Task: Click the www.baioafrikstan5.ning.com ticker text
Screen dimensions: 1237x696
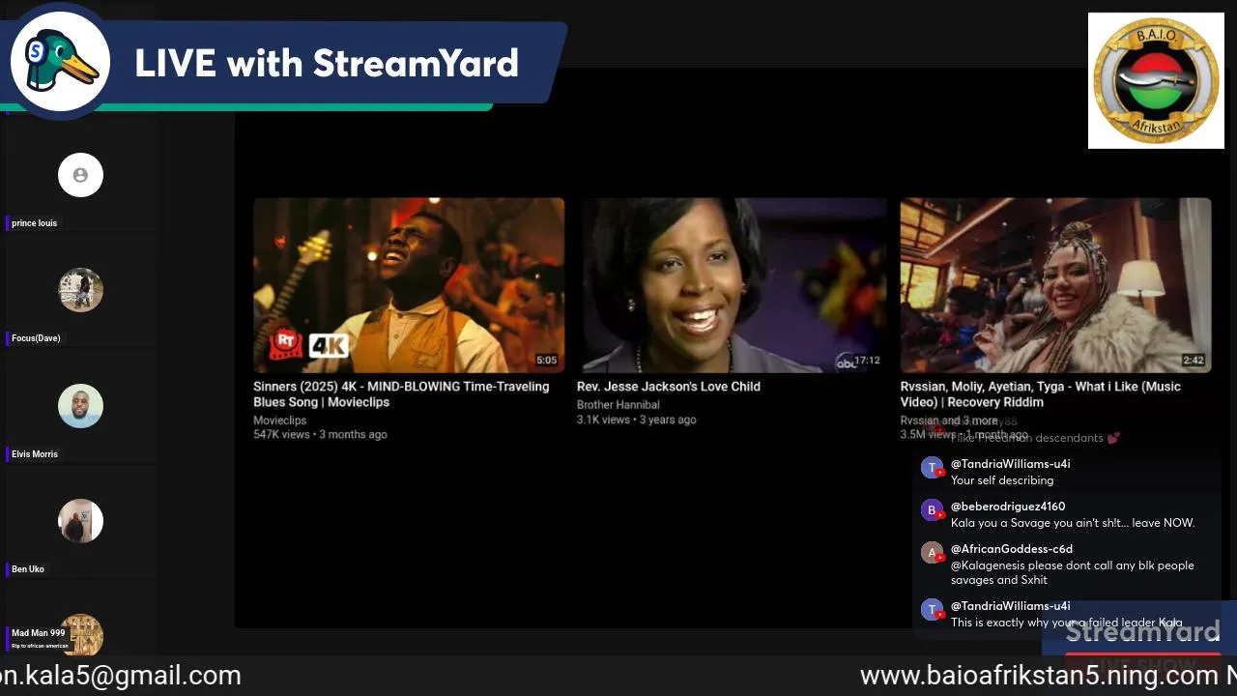Action: click(1040, 676)
